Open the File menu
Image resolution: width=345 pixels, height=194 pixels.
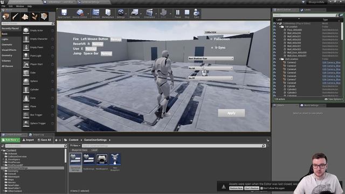coord(4,6)
